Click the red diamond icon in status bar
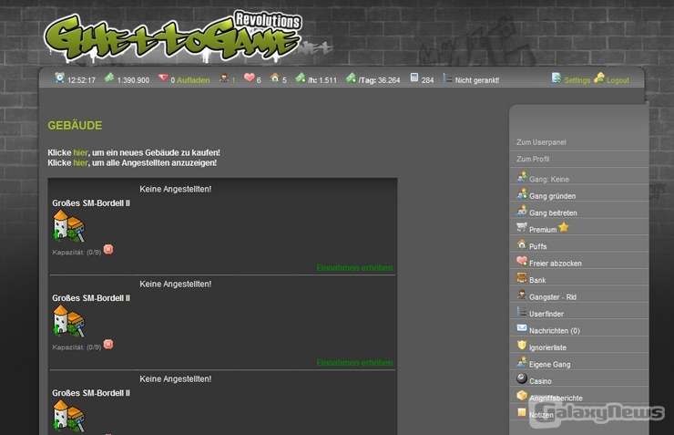This screenshot has height=435, width=674. (x=163, y=78)
